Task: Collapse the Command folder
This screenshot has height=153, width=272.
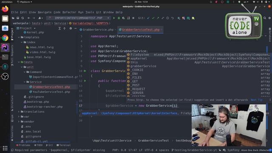Action: pos(25,72)
